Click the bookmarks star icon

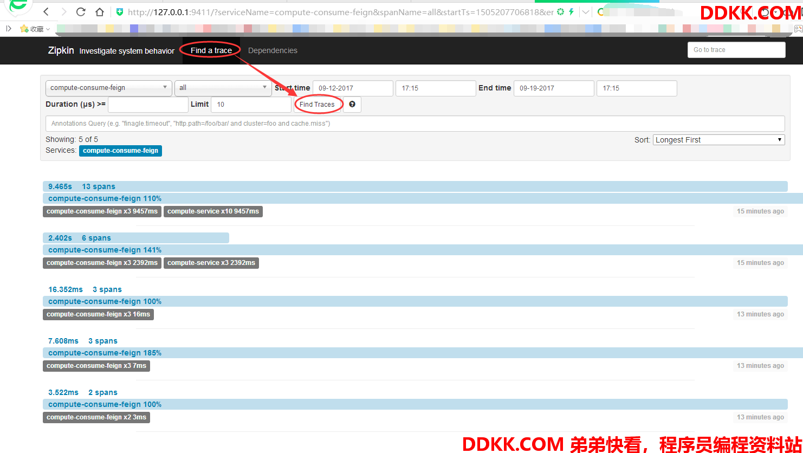click(24, 29)
